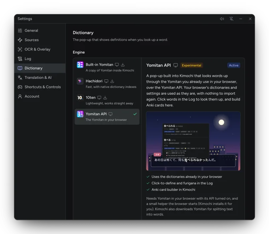Click the monitor icon next to Built-in Yomitan
This screenshot has height=234, width=269.
pos(117,65)
